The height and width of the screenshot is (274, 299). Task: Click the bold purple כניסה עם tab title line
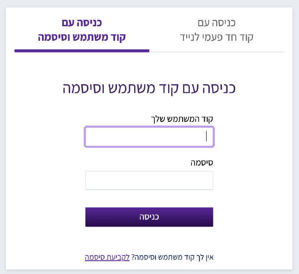82,23
